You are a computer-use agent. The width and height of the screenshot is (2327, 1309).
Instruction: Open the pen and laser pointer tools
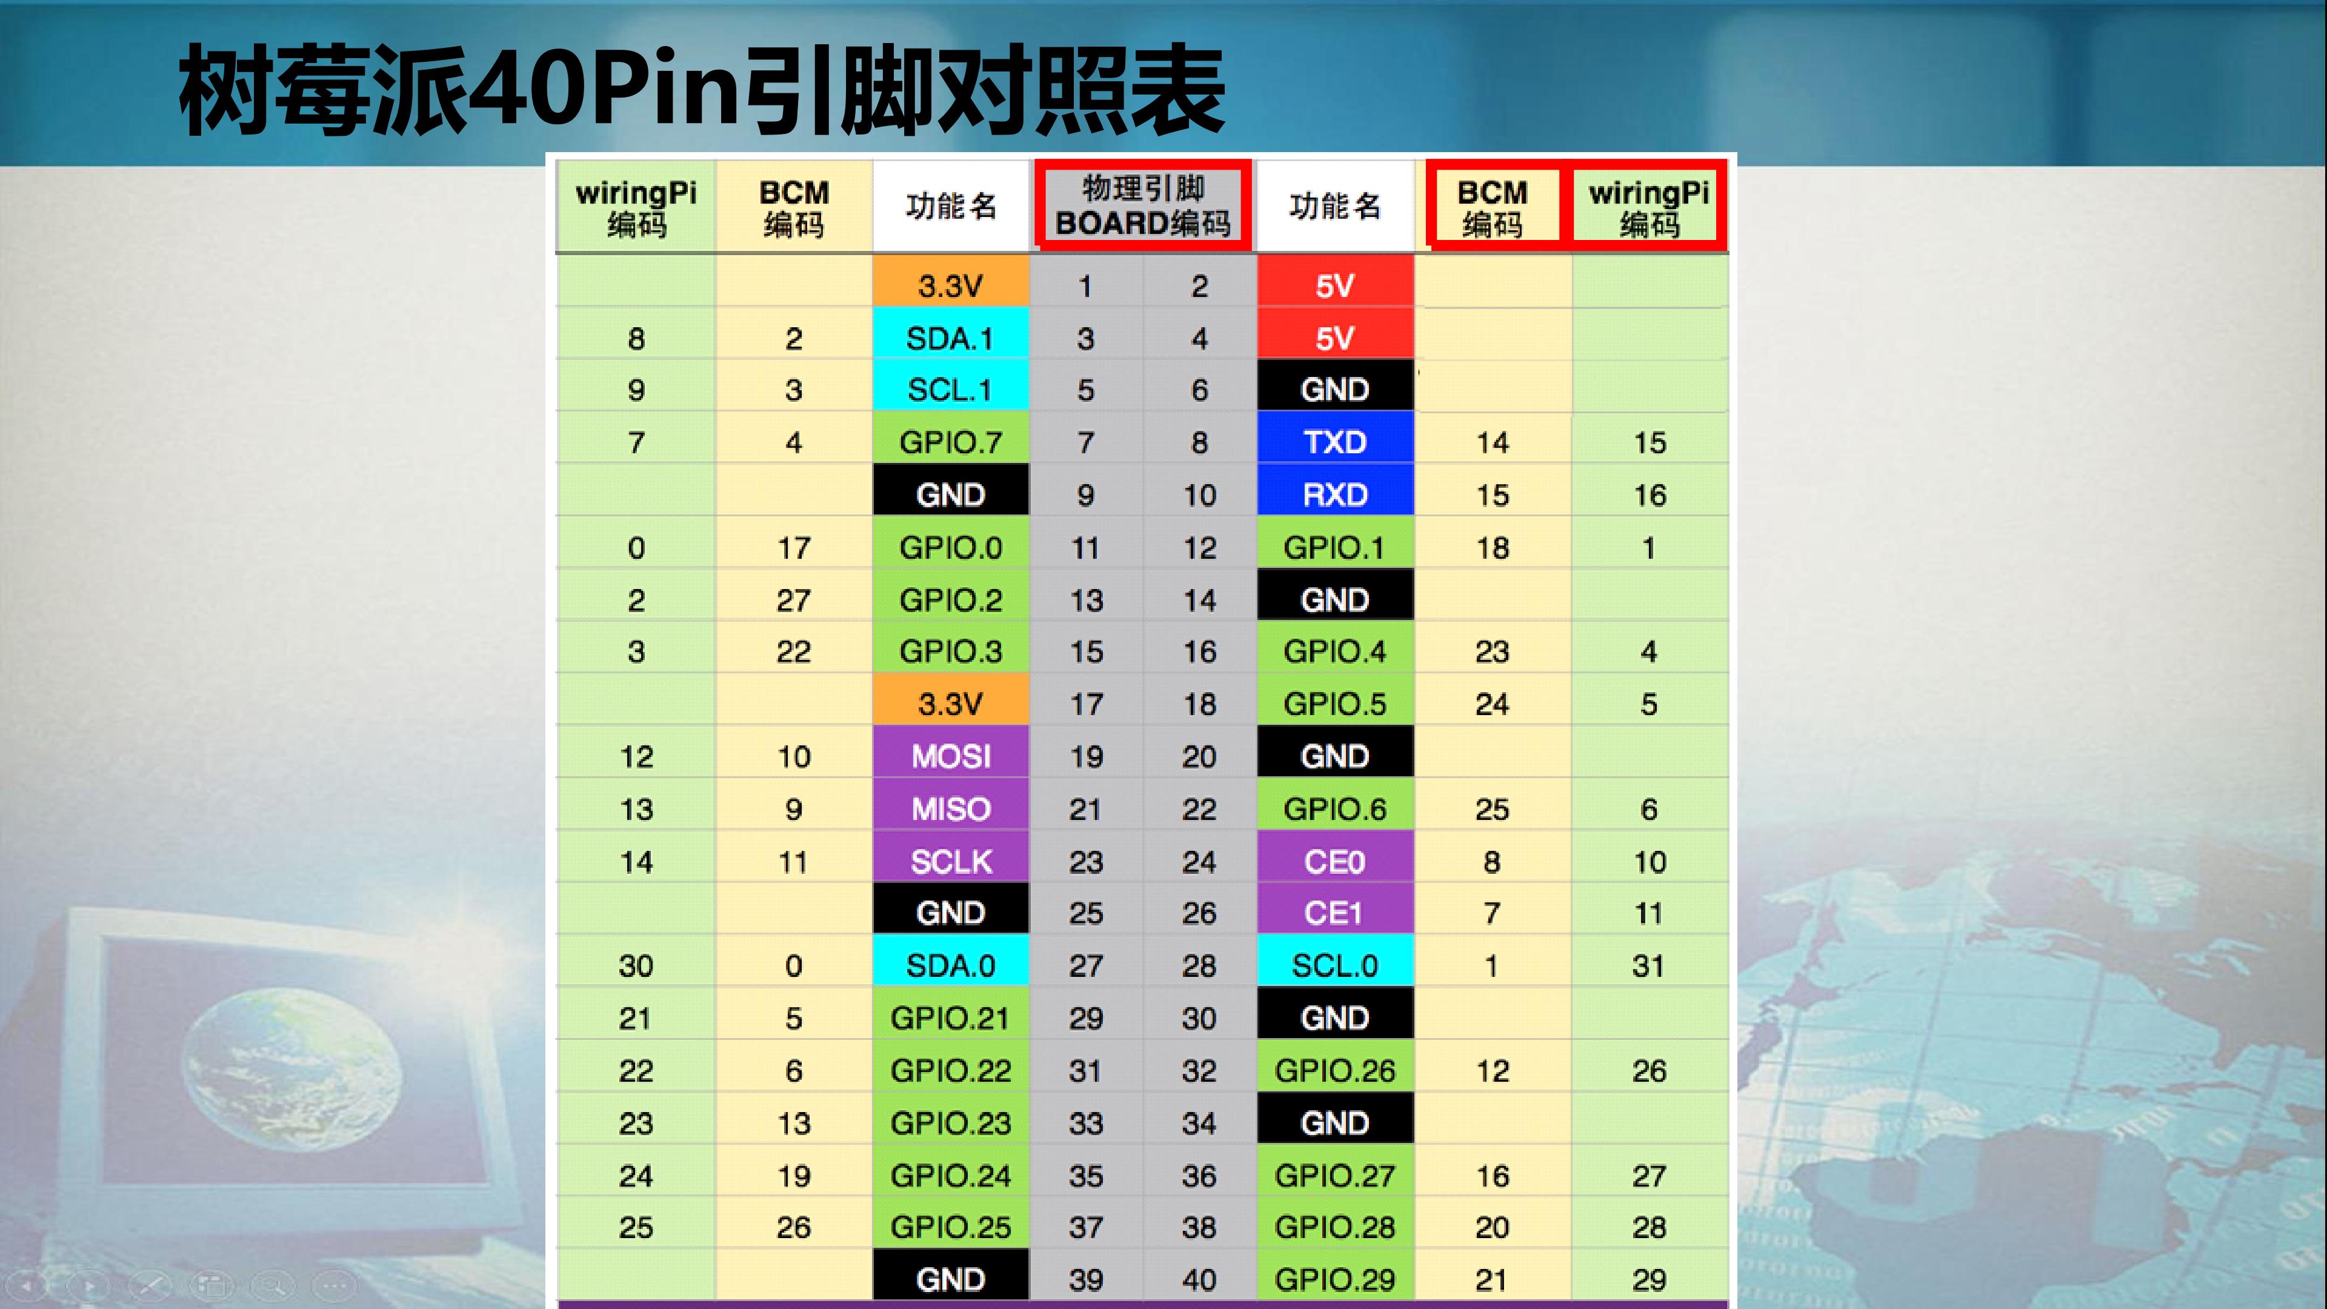point(150,1285)
